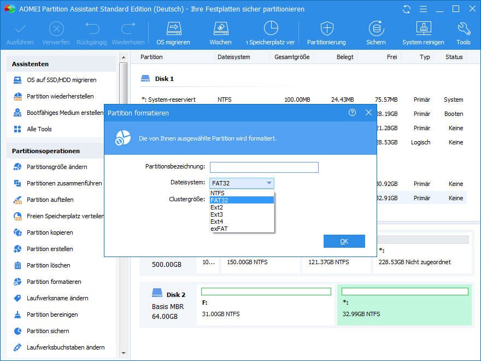The height and width of the screenshot is (361, 481).
Task: Click the Verwerfen discard icon
Action: 56,30
